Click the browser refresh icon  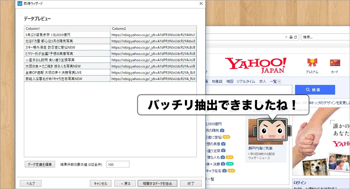pyautogui.click(x=296, y=37)
